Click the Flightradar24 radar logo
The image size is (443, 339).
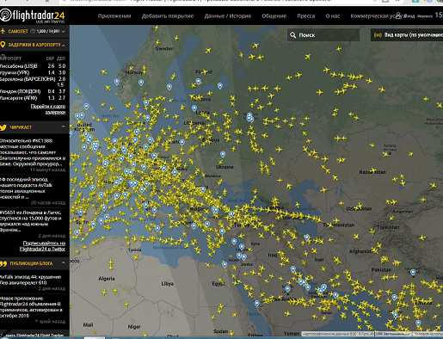coord(5,15)
